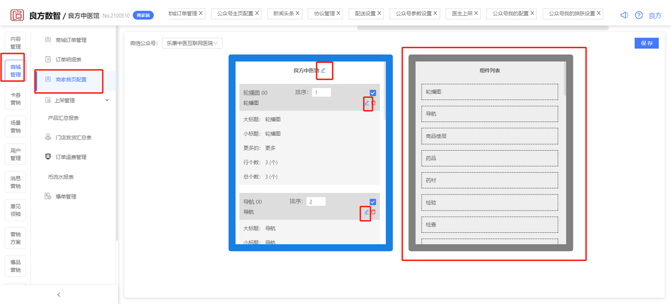
Task: Open 消息营销 module
Action: click(x=16, y=182)
